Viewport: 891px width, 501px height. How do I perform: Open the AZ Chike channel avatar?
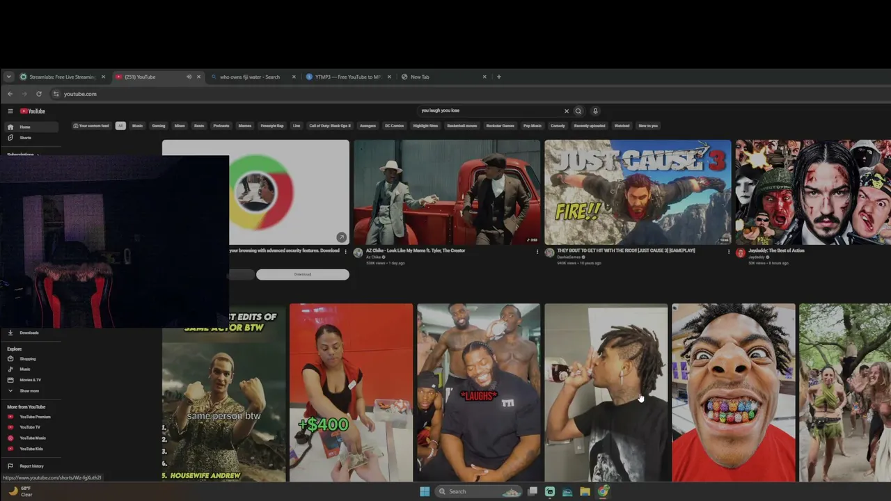[x=358, y=253]
